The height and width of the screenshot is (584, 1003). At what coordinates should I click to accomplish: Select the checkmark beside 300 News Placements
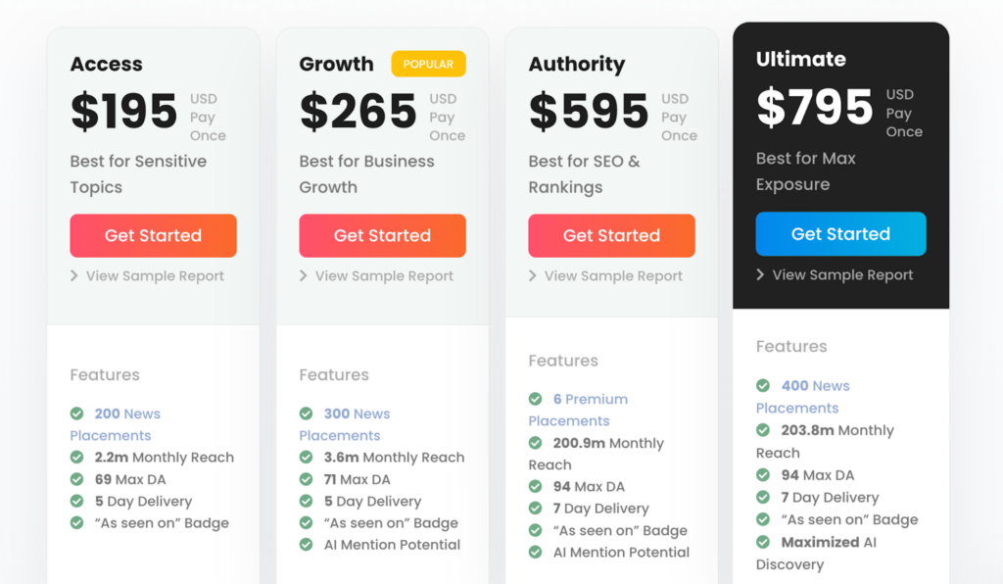[306, 414]
